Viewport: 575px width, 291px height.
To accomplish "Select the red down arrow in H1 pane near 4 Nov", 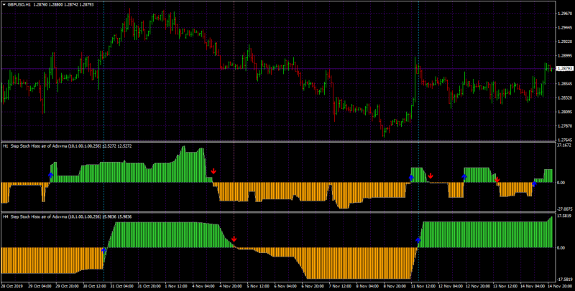I will coord(213,171).
